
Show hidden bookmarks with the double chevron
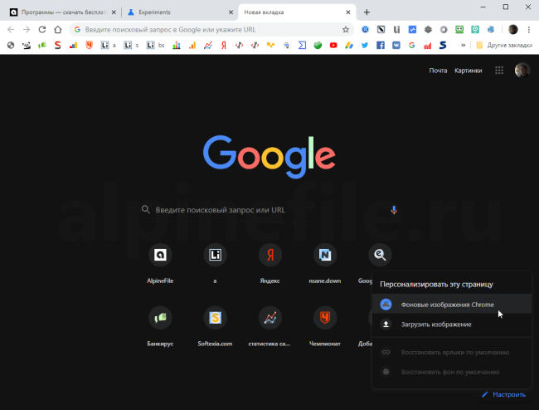point(463,45)
